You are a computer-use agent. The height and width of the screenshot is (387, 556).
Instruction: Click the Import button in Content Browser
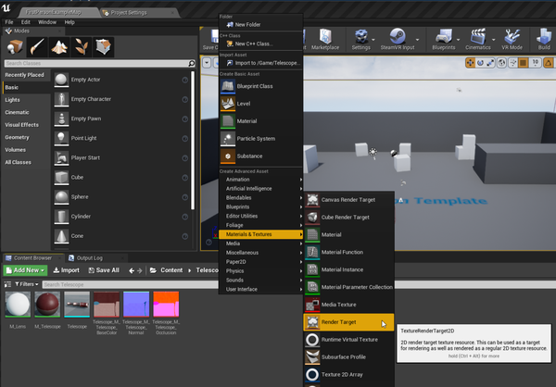click(x=67, y=270)
